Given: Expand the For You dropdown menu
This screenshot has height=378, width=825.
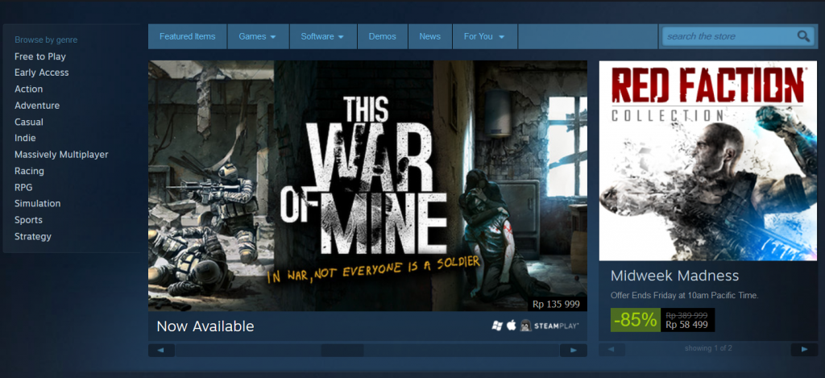Looking at the screenshot, I should pyautogui.click(x=484, y=36).
